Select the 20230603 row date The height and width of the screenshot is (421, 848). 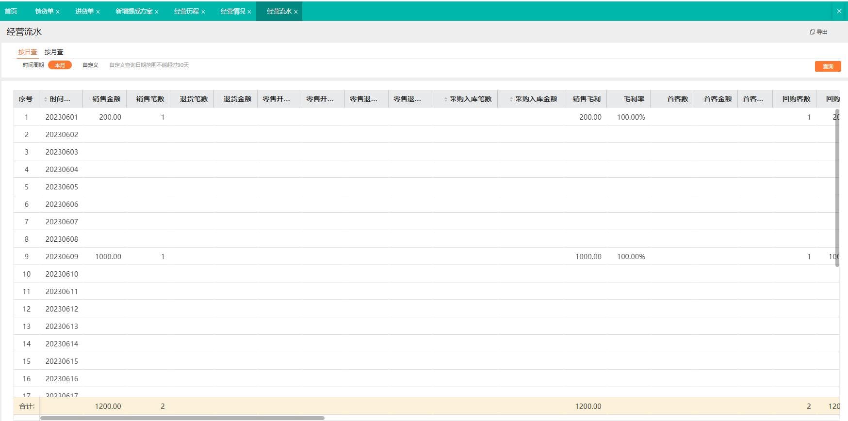62,152
